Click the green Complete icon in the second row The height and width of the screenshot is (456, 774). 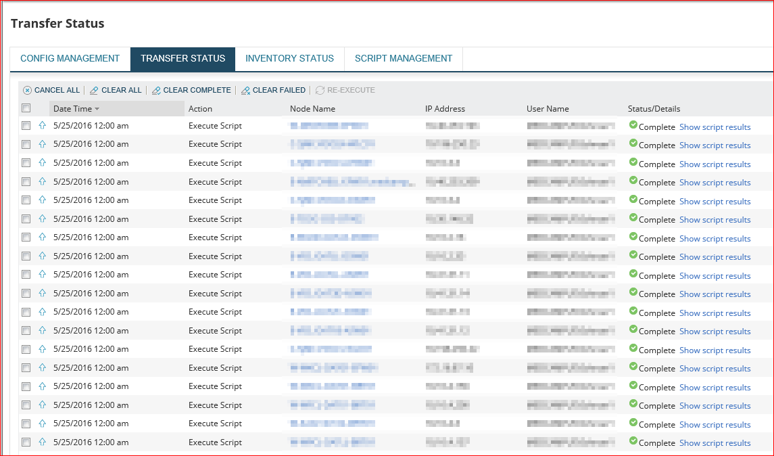pyautogui.click(x=633, y=143)
